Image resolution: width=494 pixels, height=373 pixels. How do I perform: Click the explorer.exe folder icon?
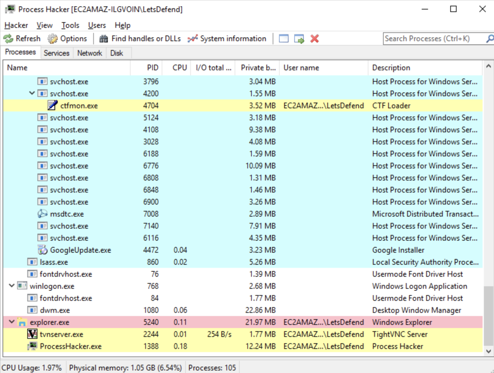click(22, 322)
